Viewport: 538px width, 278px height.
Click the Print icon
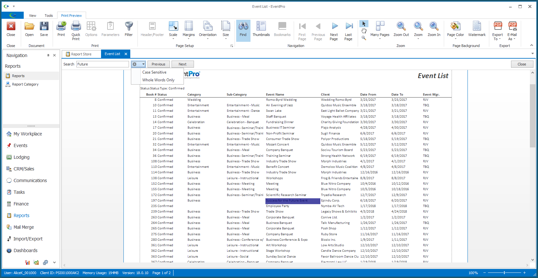click(61, 29)
